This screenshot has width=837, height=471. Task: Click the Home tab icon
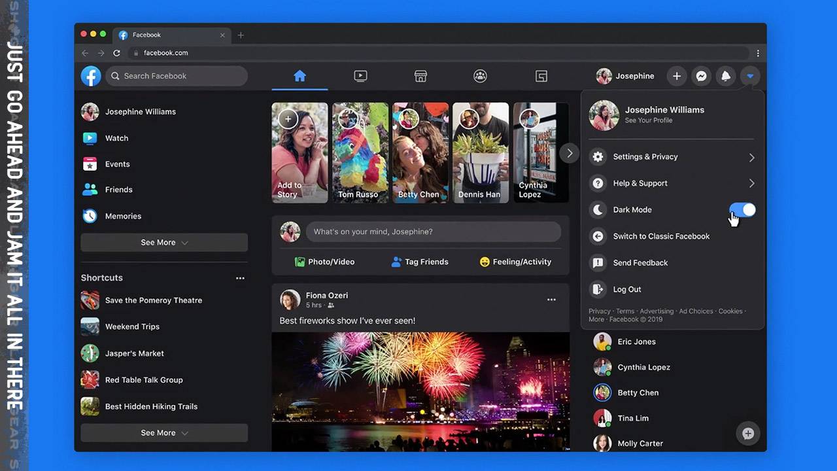pyautogui.click(x=299, y=75)
